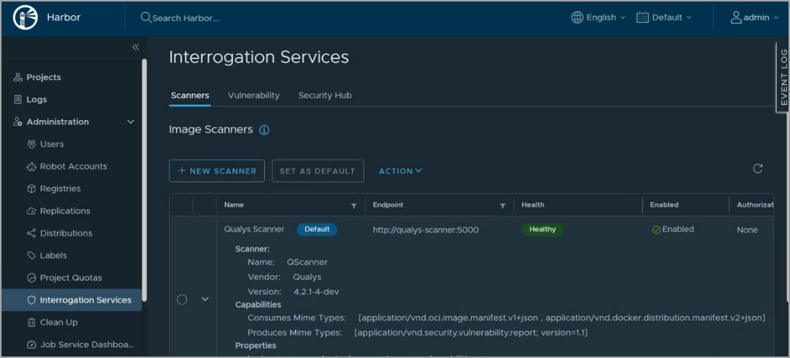Viewport: 790px width, 358px height.
Task: Collapse the Administration menu chevron
Action: point(130,122)
